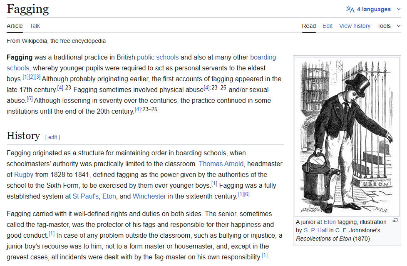This screenshot has height=266, width=407.
Task: Open the Tools menu label
Action: (384, 26)
